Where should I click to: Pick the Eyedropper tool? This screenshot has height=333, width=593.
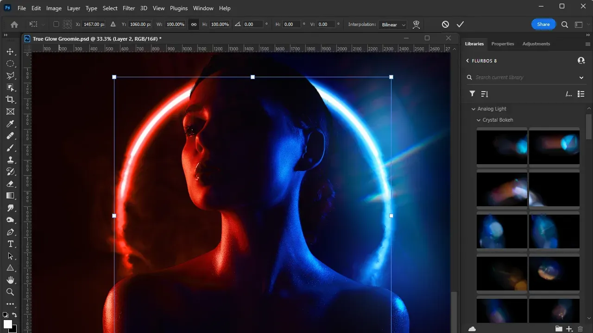tap(10, 124)
